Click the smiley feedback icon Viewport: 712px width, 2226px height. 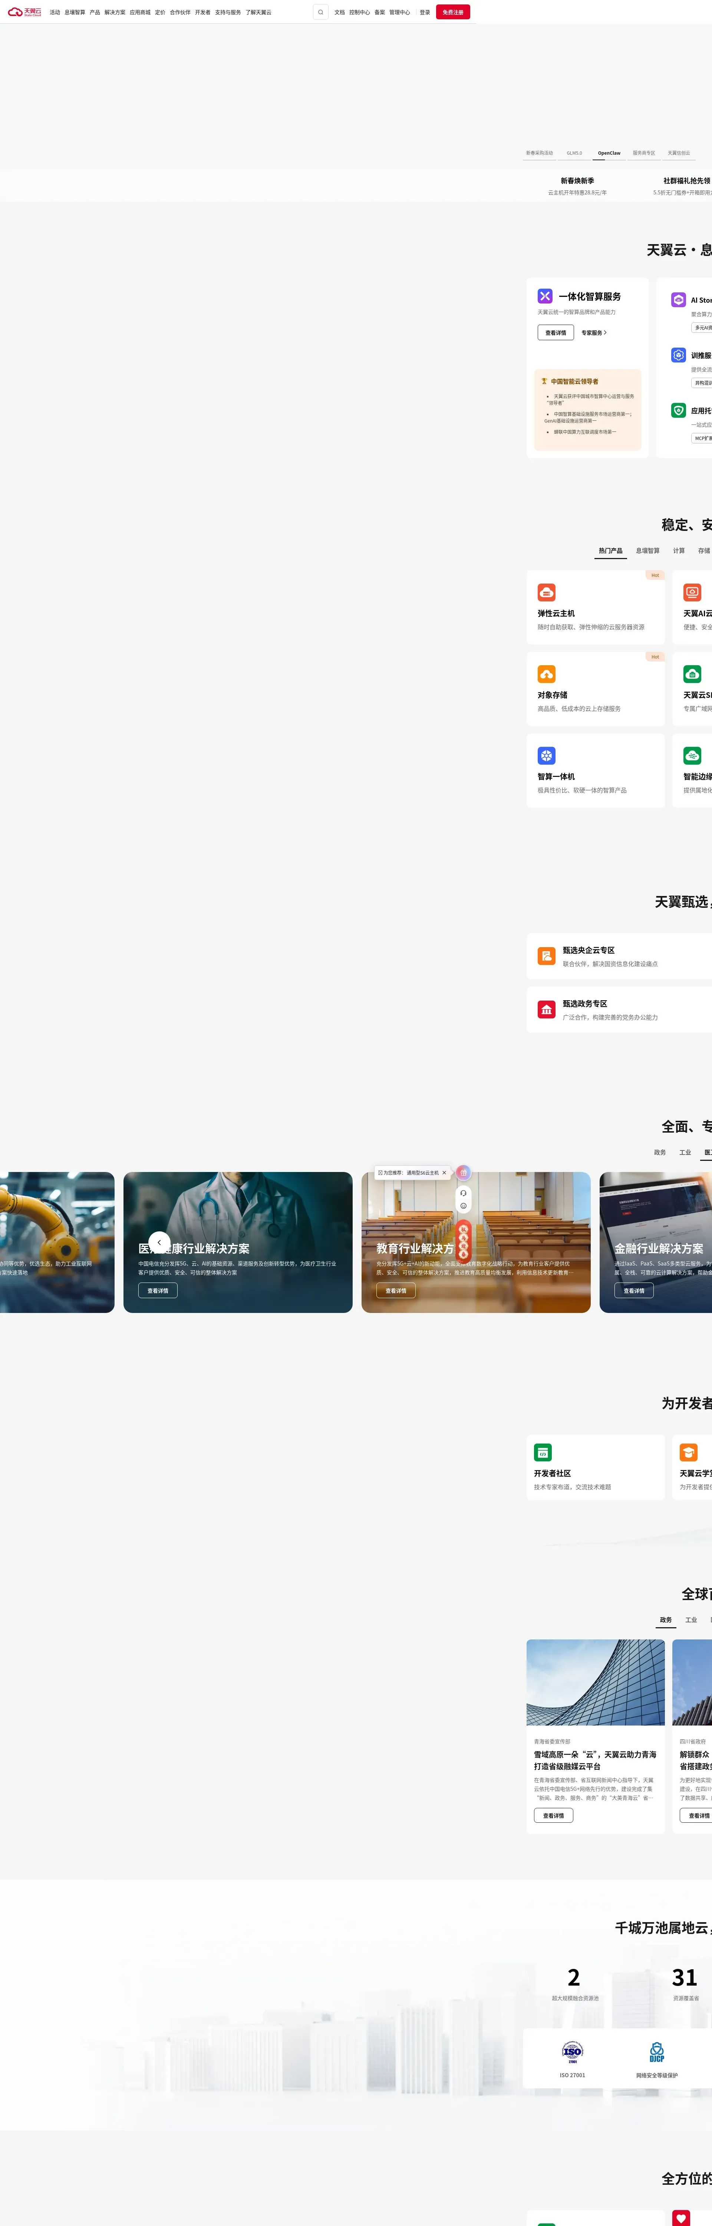tap(463, 1205)
